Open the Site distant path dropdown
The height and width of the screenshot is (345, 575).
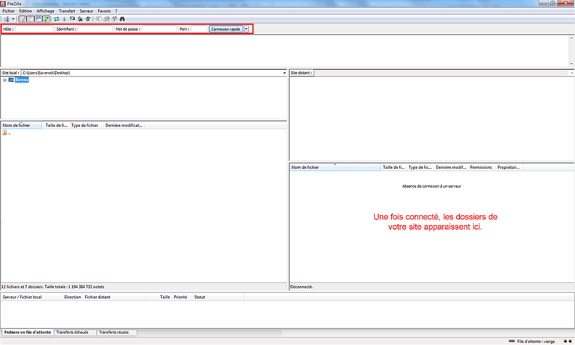point(572,73)
